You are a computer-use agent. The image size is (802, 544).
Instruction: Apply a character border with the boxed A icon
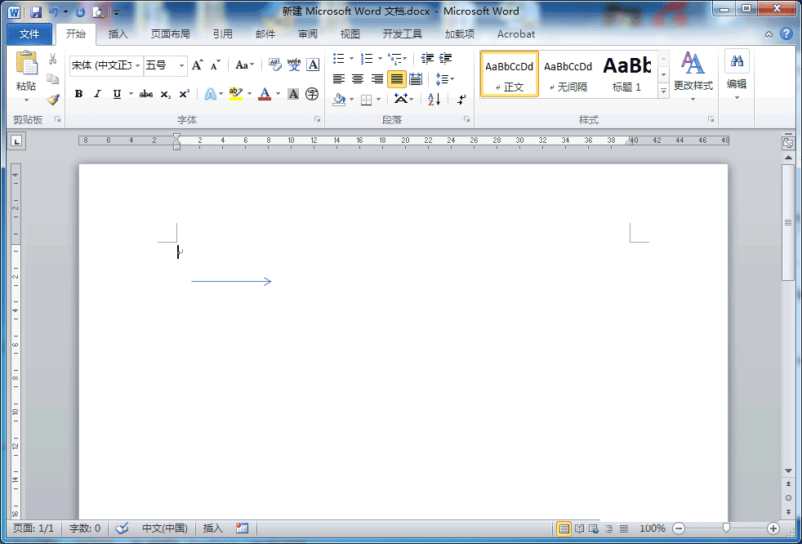coord(313,65)
